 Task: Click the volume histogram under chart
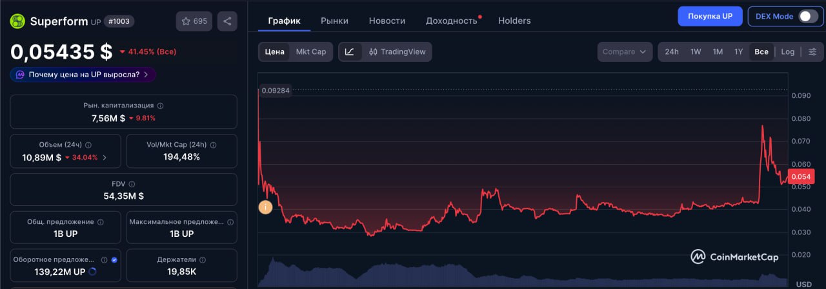[523, 273]
